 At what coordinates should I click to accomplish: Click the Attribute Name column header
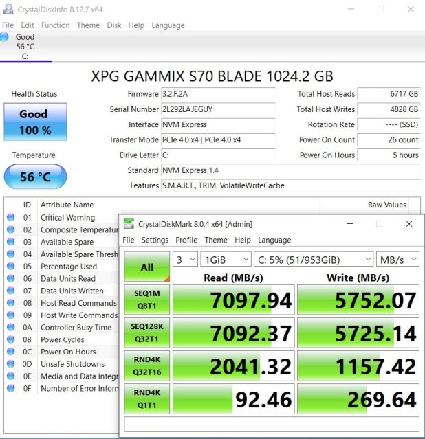tap(67, 205)
